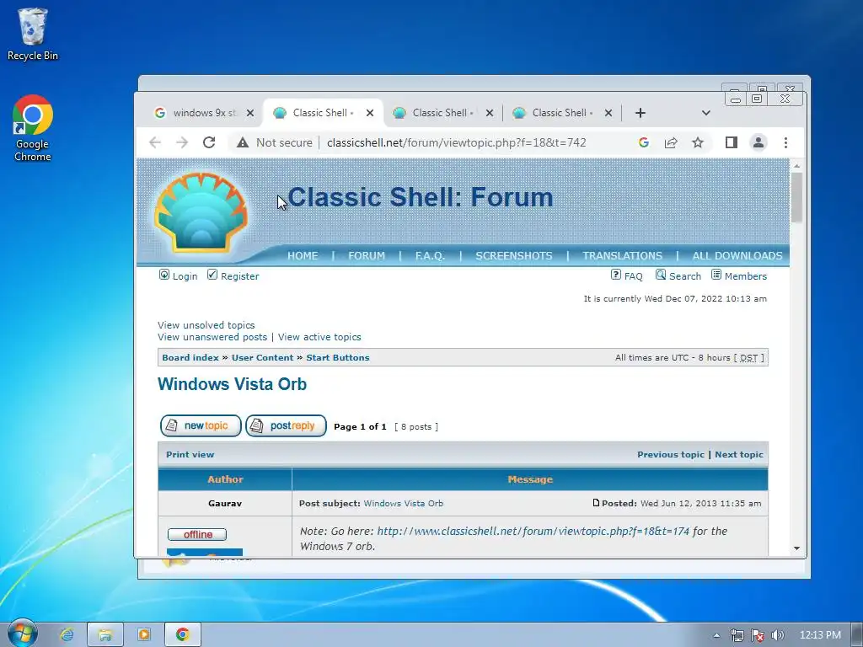The height and width of the screenshot is (647, 863).
Task: Open Chrome's three-dot menu
Action: coord(785,142)
